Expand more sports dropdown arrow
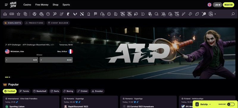 [x=215, y=14]
